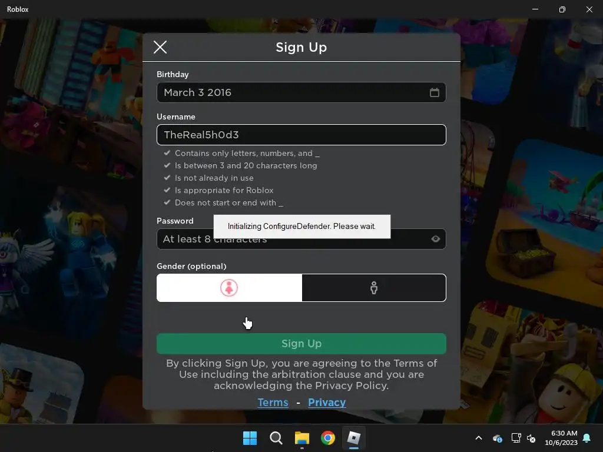603x452 pixels.
Task: Click 'Is not already in use' text
Action: click(x=214, y=178)
